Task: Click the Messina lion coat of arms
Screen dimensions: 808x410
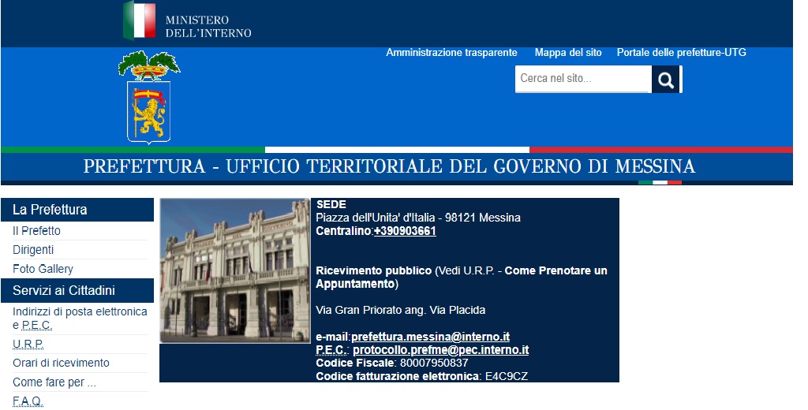Action: click(149, 98)
